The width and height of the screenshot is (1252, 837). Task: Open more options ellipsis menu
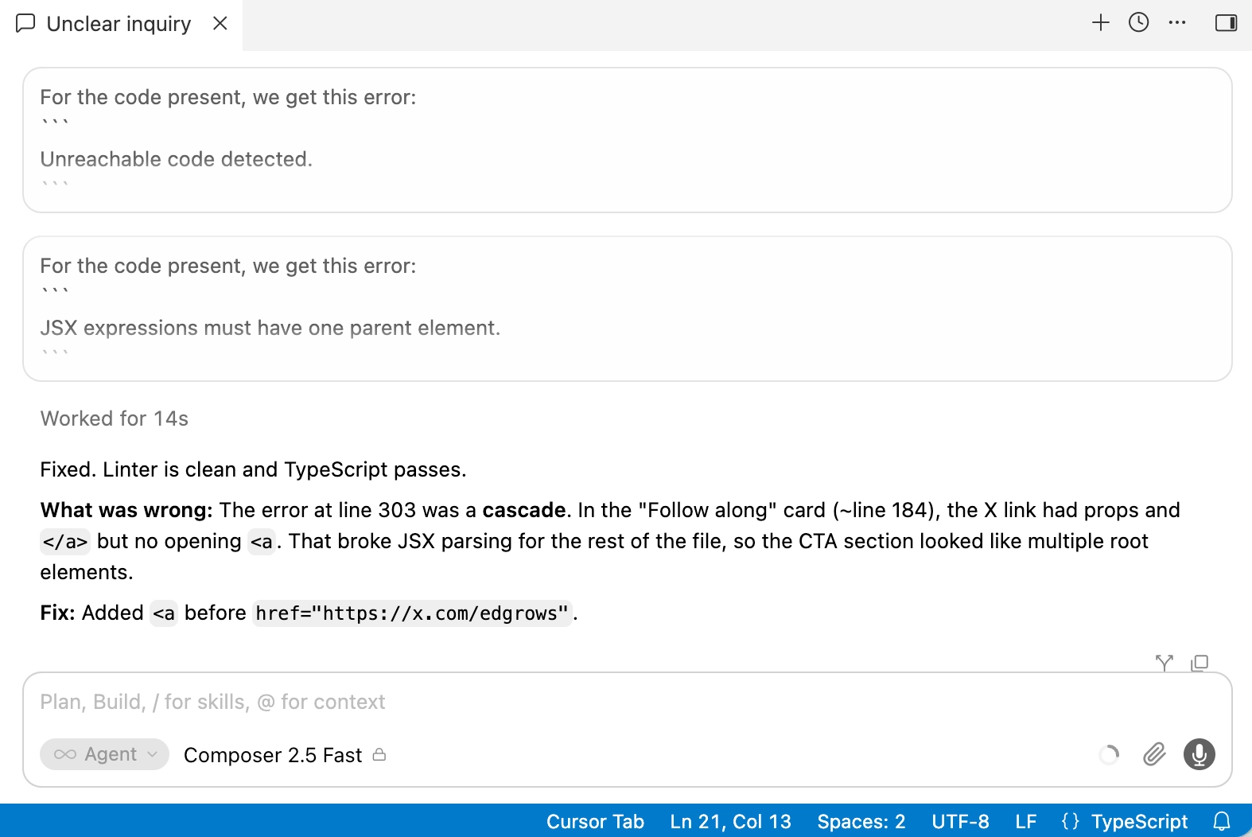[1177, 22]
